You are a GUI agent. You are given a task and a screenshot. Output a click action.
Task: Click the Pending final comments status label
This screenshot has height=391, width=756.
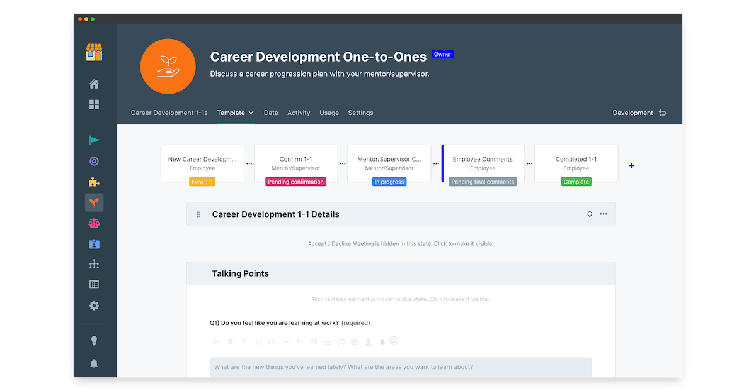pos(483,182)
